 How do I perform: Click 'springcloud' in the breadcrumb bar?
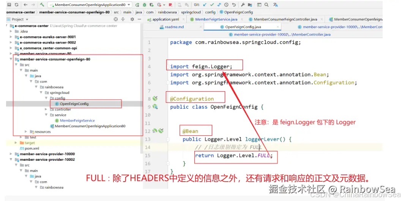192,12
